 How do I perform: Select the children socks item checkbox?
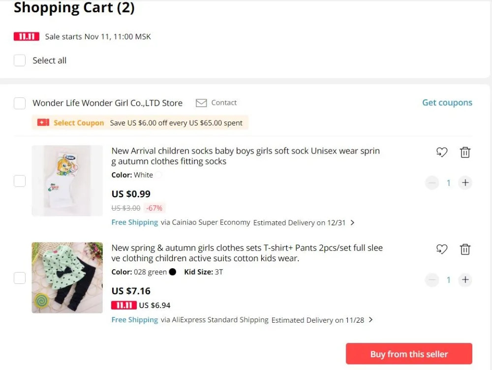click(x=20, y=181)
